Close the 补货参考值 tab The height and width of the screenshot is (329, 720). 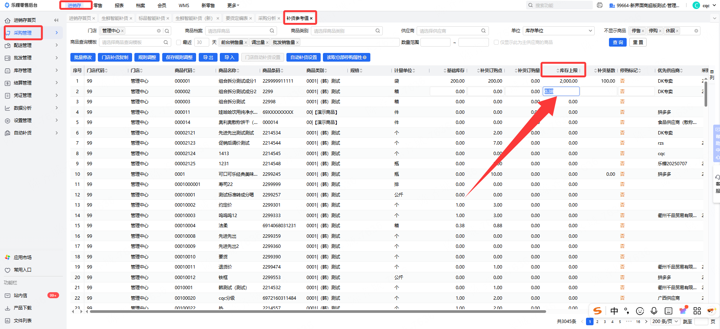[x=311, y=18]
